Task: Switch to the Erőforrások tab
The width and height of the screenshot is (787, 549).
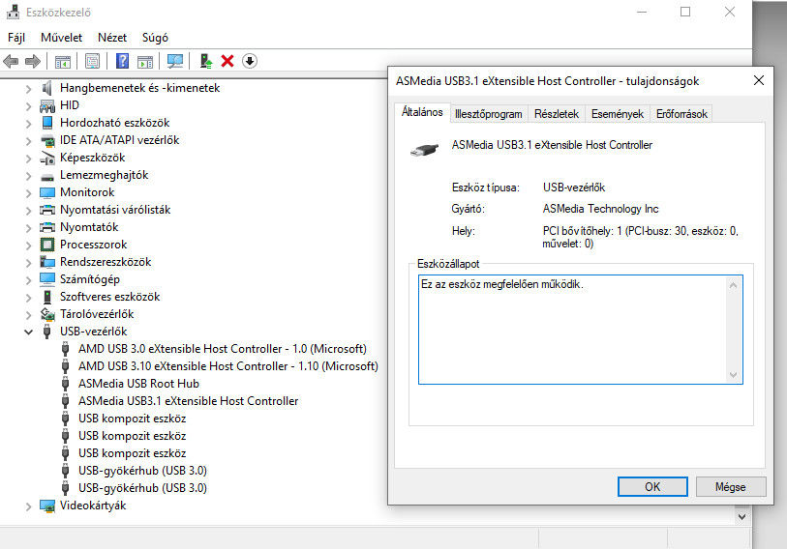Action: (681, 114)
